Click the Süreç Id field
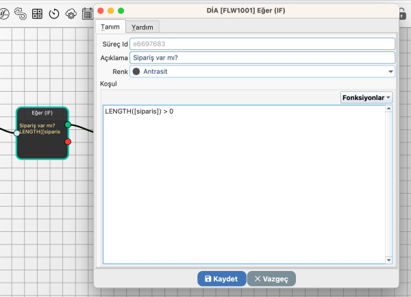Image resolution: width=411 pixels, height=297 pixels. pos(262,44)
